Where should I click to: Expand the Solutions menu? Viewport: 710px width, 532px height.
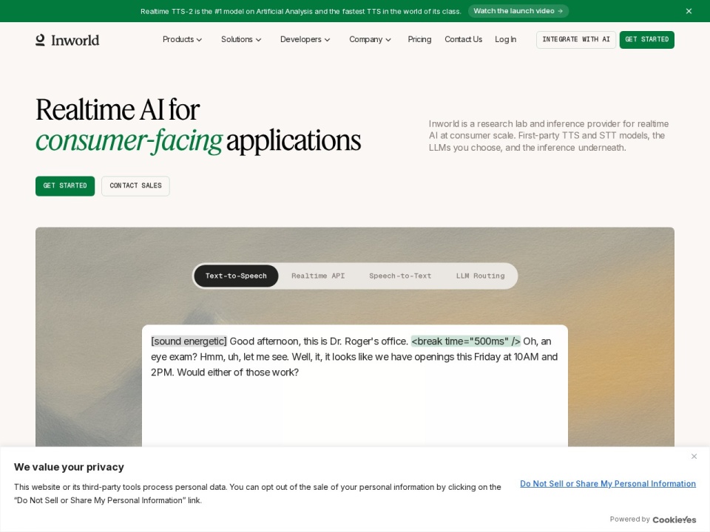241,39
